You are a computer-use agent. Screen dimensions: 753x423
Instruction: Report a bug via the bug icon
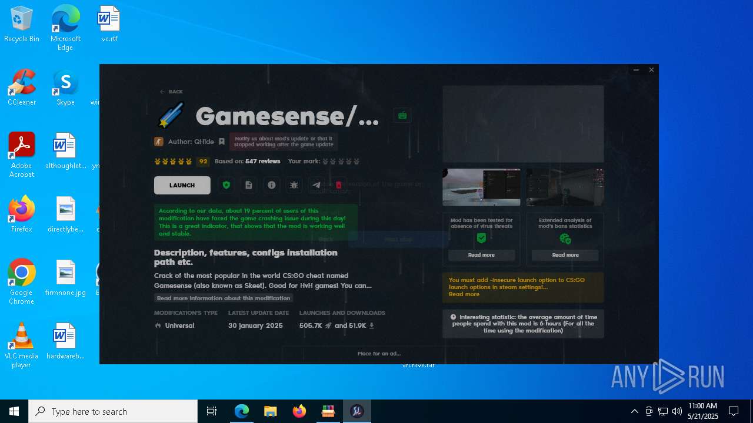294,185
